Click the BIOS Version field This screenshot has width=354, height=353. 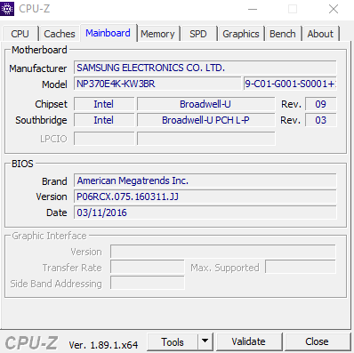[205, 197]
